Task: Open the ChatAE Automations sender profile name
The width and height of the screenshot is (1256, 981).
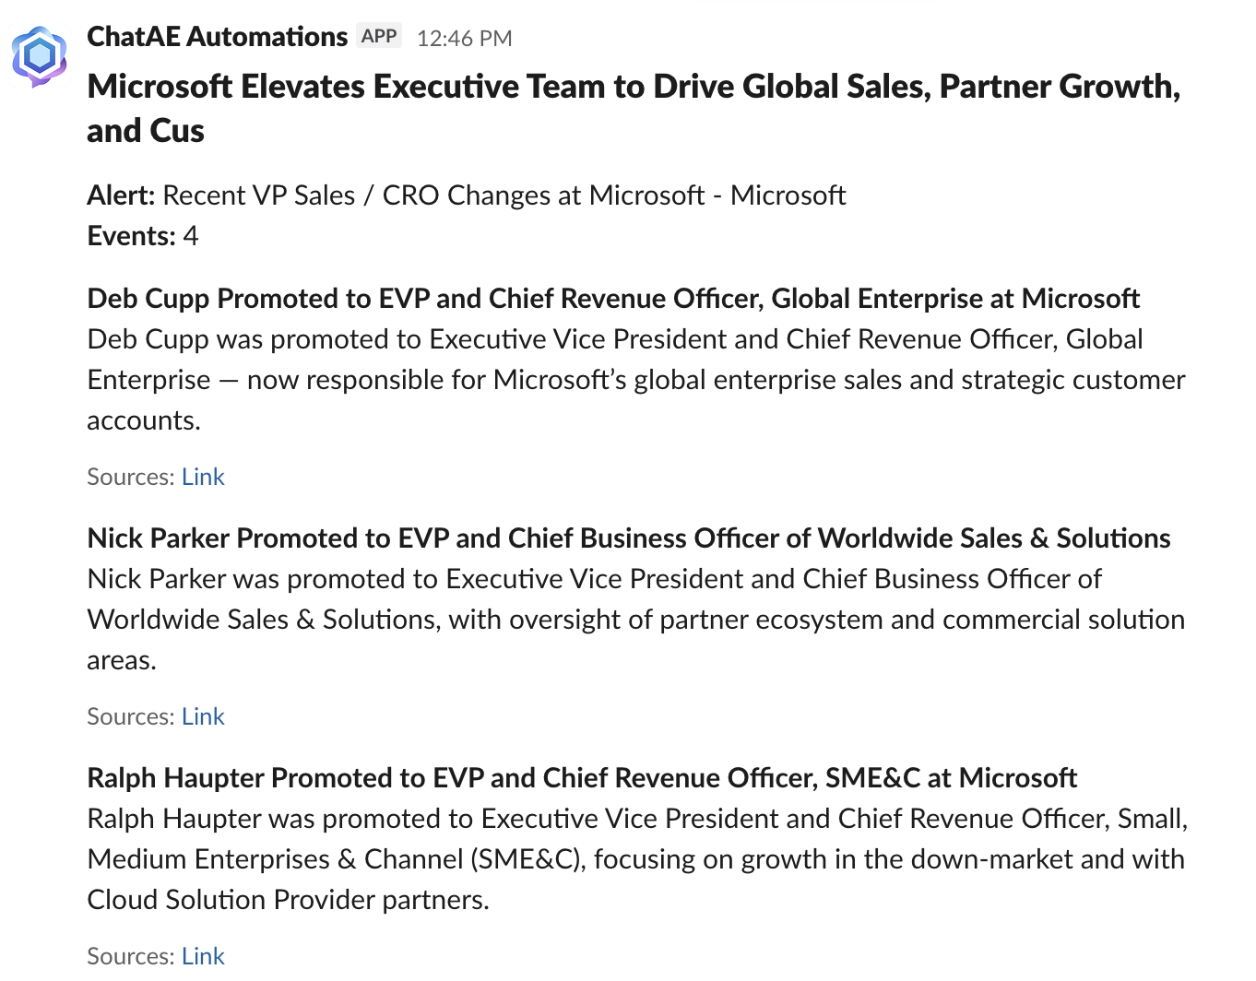Action: tap(217, 37)
